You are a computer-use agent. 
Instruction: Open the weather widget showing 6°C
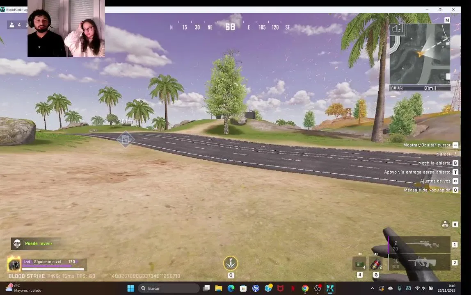pyautogui.click(x=23, y=288)
